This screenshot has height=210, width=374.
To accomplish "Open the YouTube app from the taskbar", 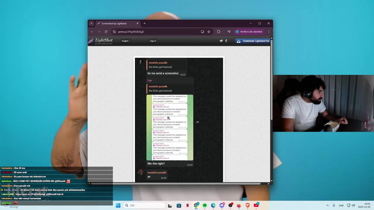I will point(256,205).
